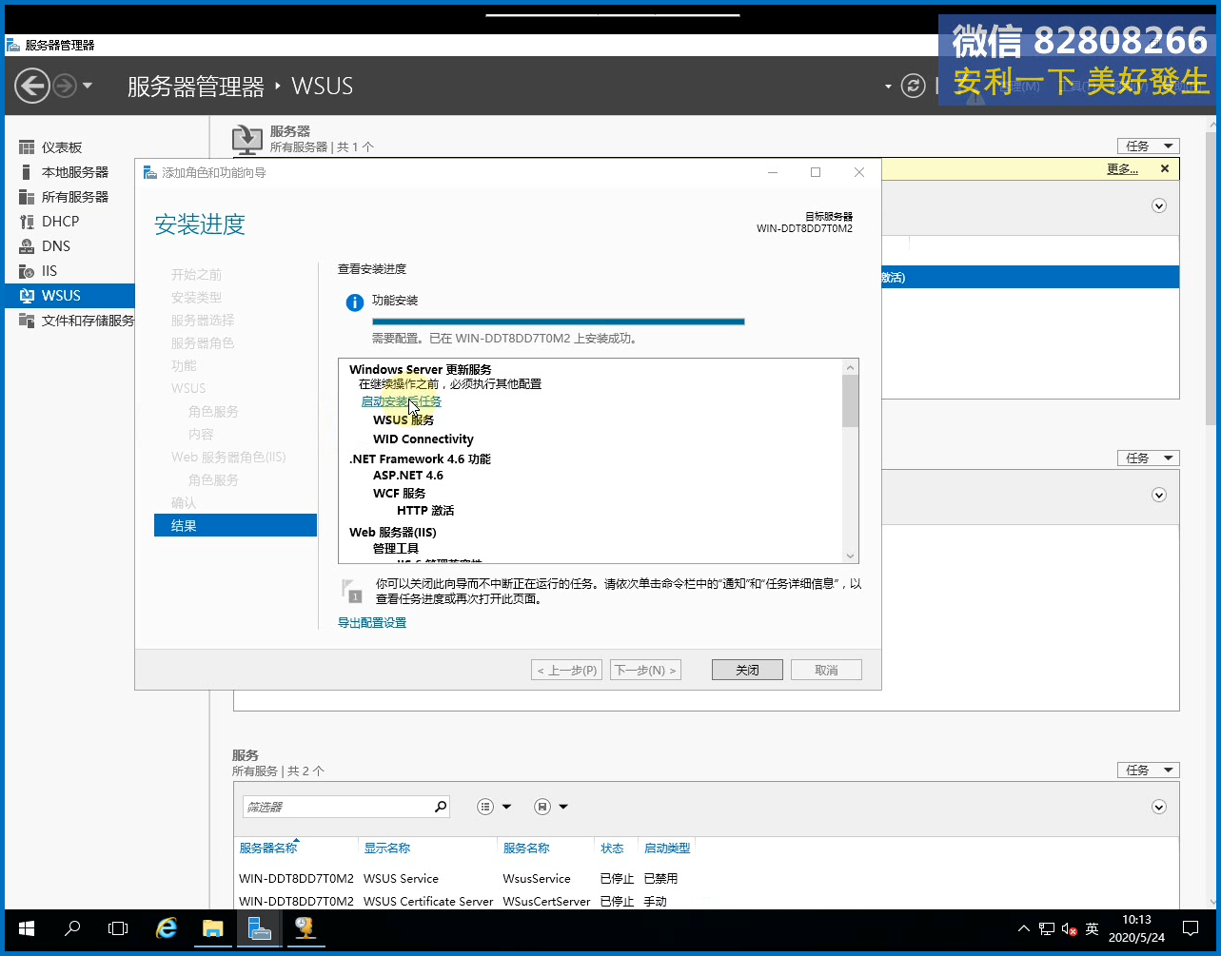Click ASP.NET 4.6 in results list
The image size is (1221, 956).
pyautogui.click(x=407, y=475)
